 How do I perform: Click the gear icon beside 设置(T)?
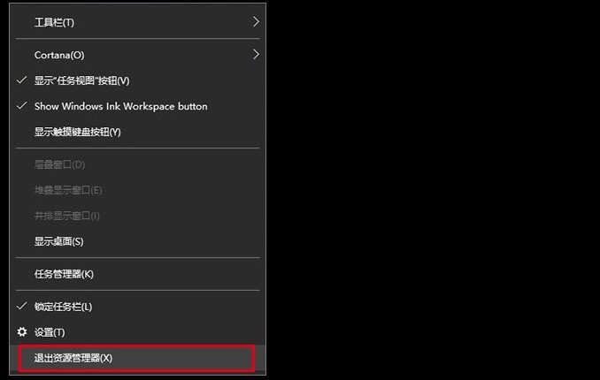(22, 332)
